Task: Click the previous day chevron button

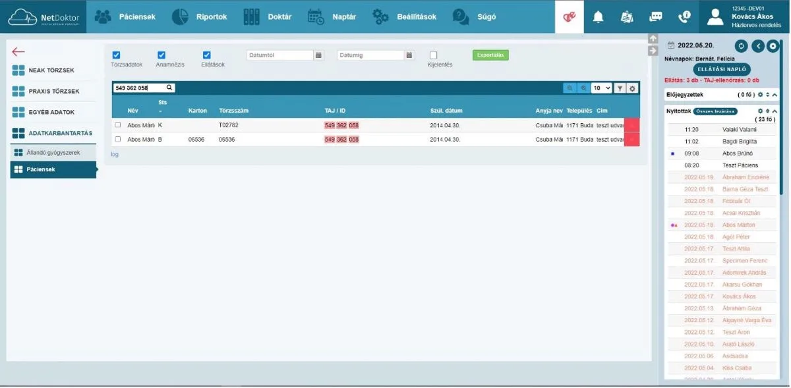Action: pos(757,45)
